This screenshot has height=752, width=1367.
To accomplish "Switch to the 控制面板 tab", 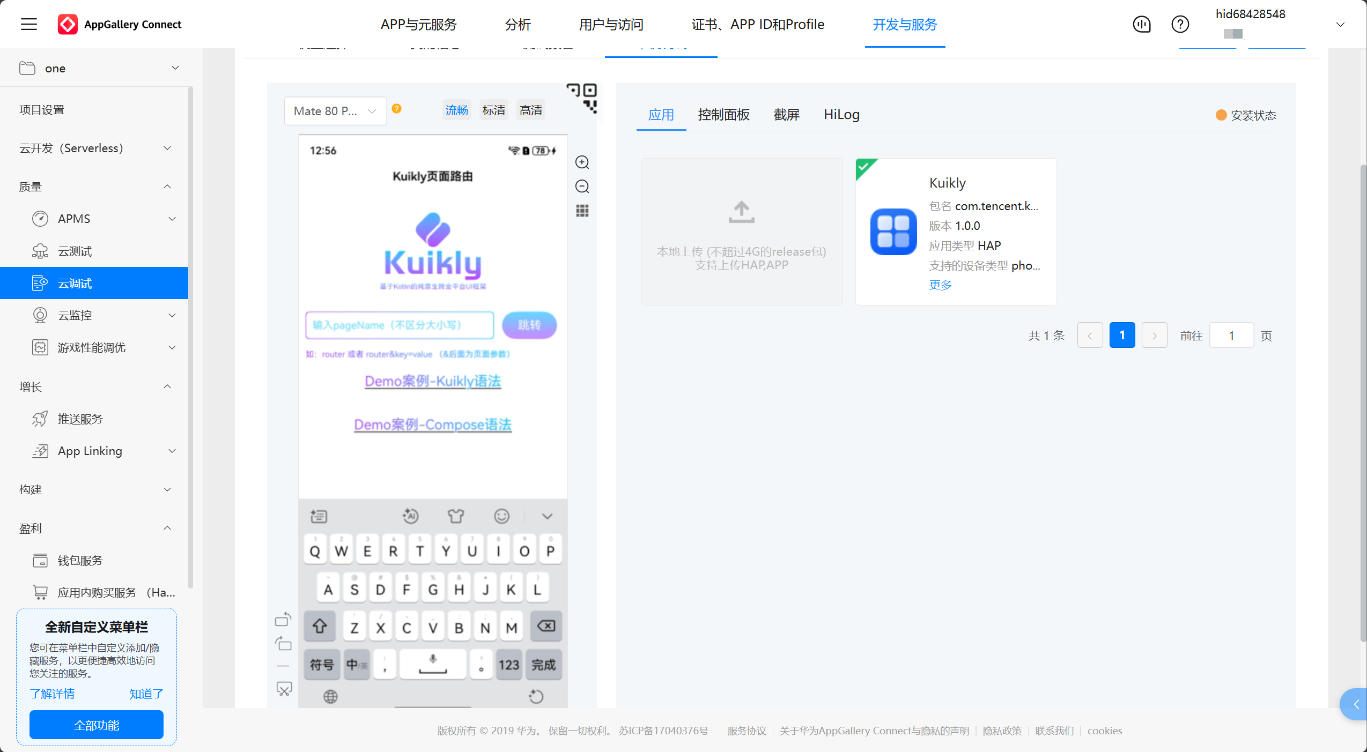I will pos(723,115).
